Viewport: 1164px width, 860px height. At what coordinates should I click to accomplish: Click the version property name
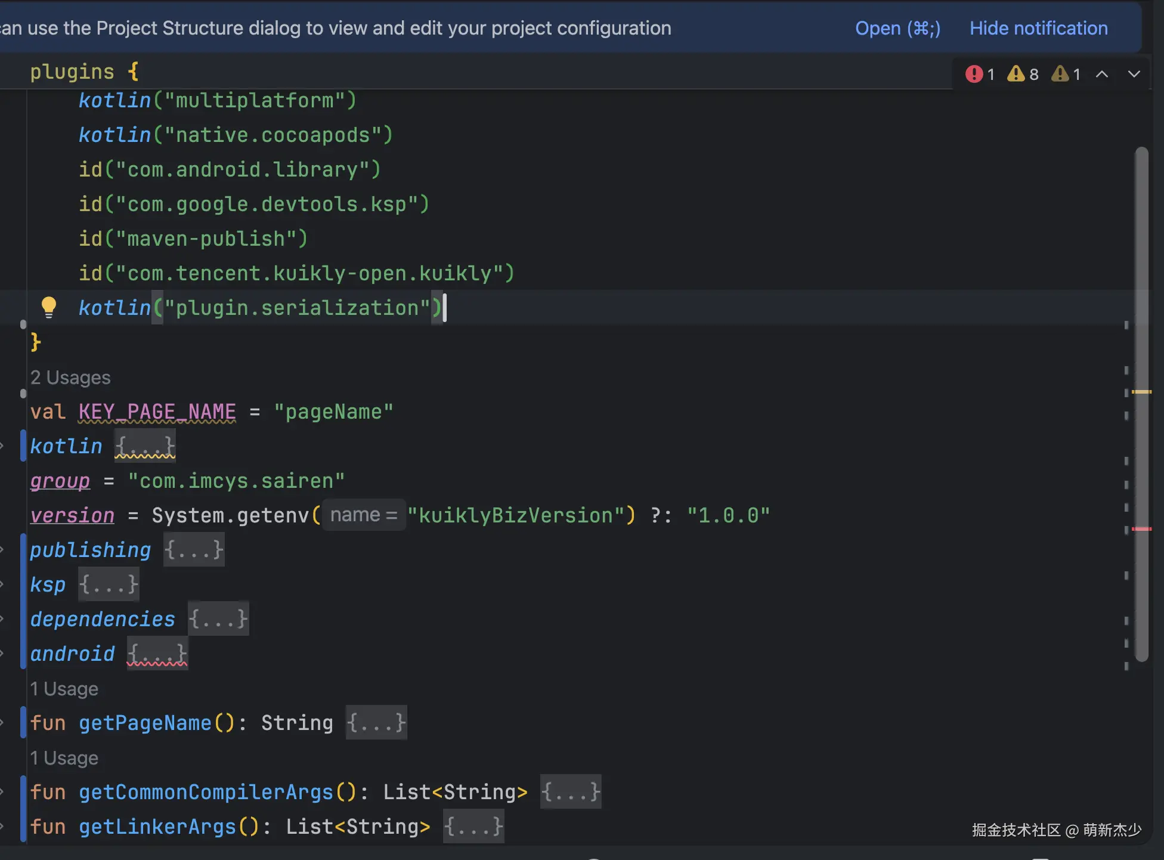pyautogui.click(x=72, y=515)
